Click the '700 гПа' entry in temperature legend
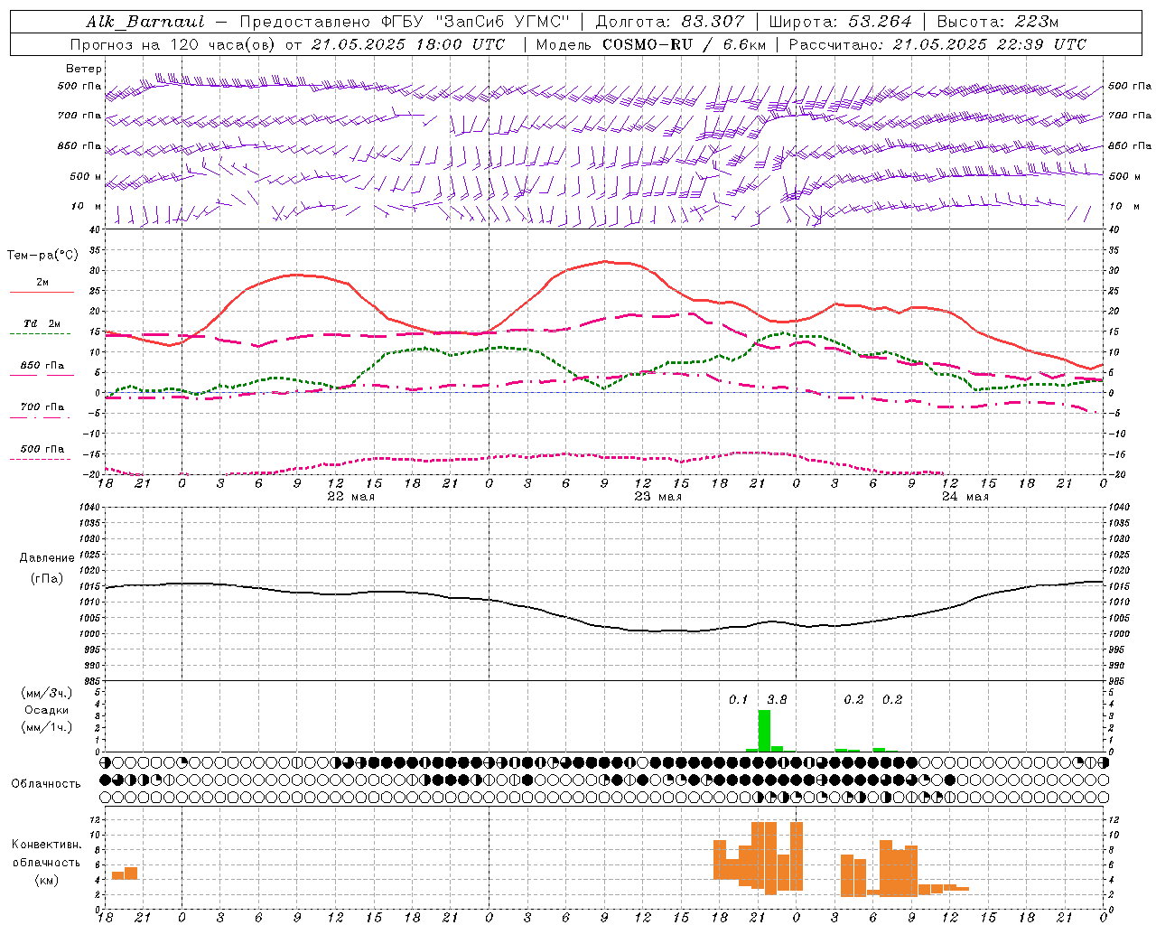The height and width of the screenshot is (925, 1156). [42, 407]
